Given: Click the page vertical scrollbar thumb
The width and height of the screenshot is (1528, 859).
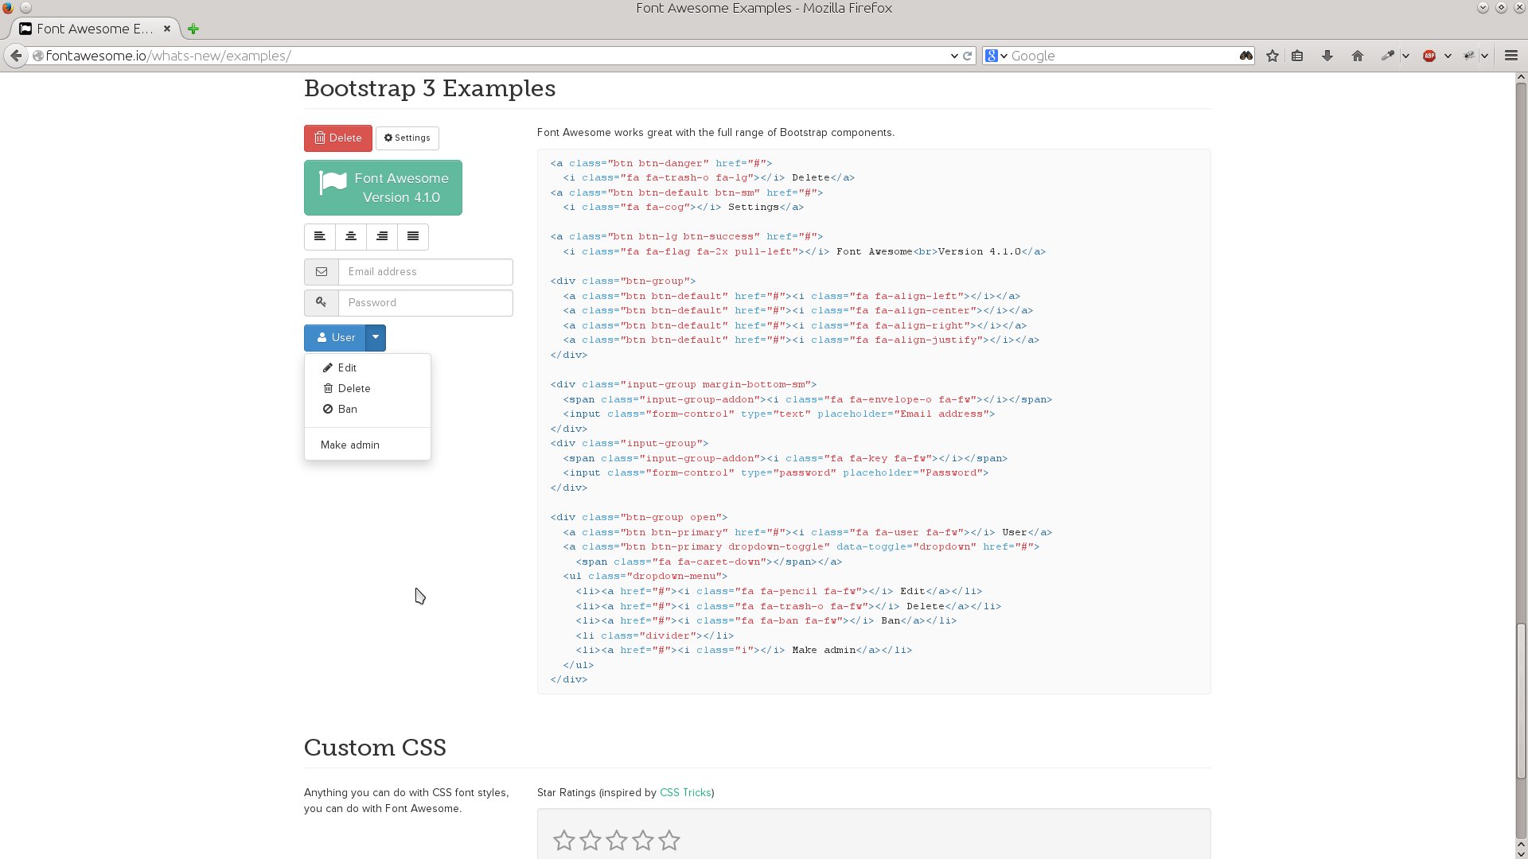Looking at the screenshot, I should (x=1521, y=700).
